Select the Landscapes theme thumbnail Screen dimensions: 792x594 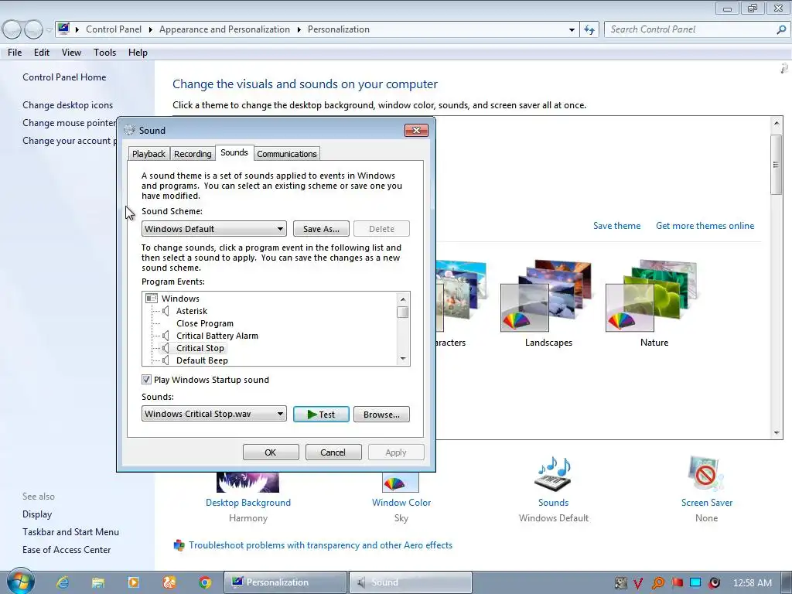547,296
